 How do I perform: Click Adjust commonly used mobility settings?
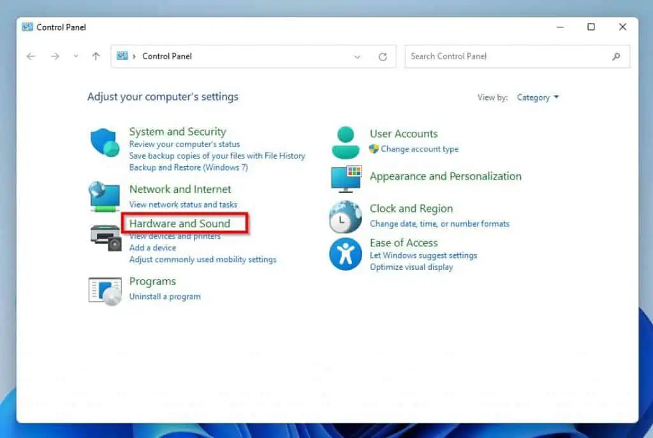202,259
